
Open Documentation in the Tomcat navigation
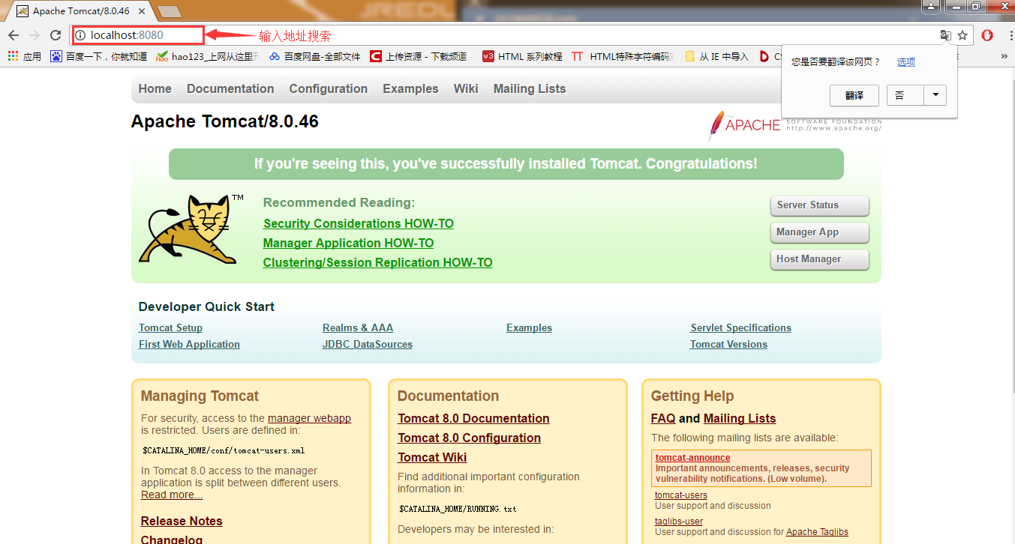click(x=230, y=88)
